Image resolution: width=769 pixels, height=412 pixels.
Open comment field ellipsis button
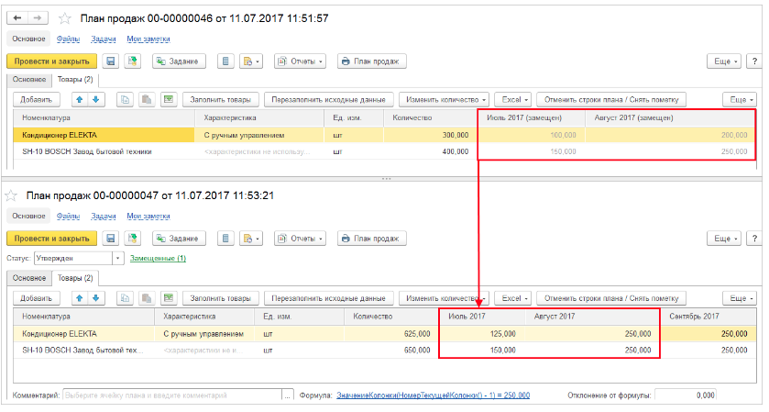point(288,395)
